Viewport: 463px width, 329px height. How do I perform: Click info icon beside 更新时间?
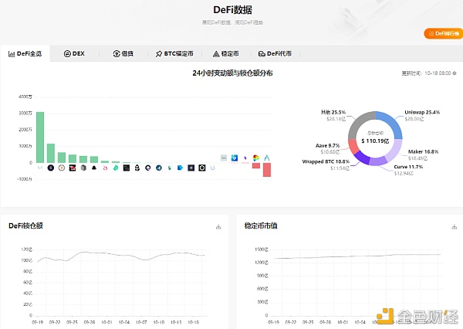coord(455,73)
